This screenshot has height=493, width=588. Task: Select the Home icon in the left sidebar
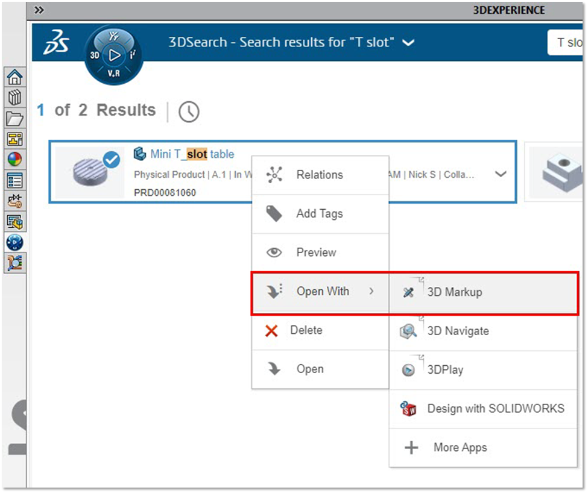coord(14,77)
